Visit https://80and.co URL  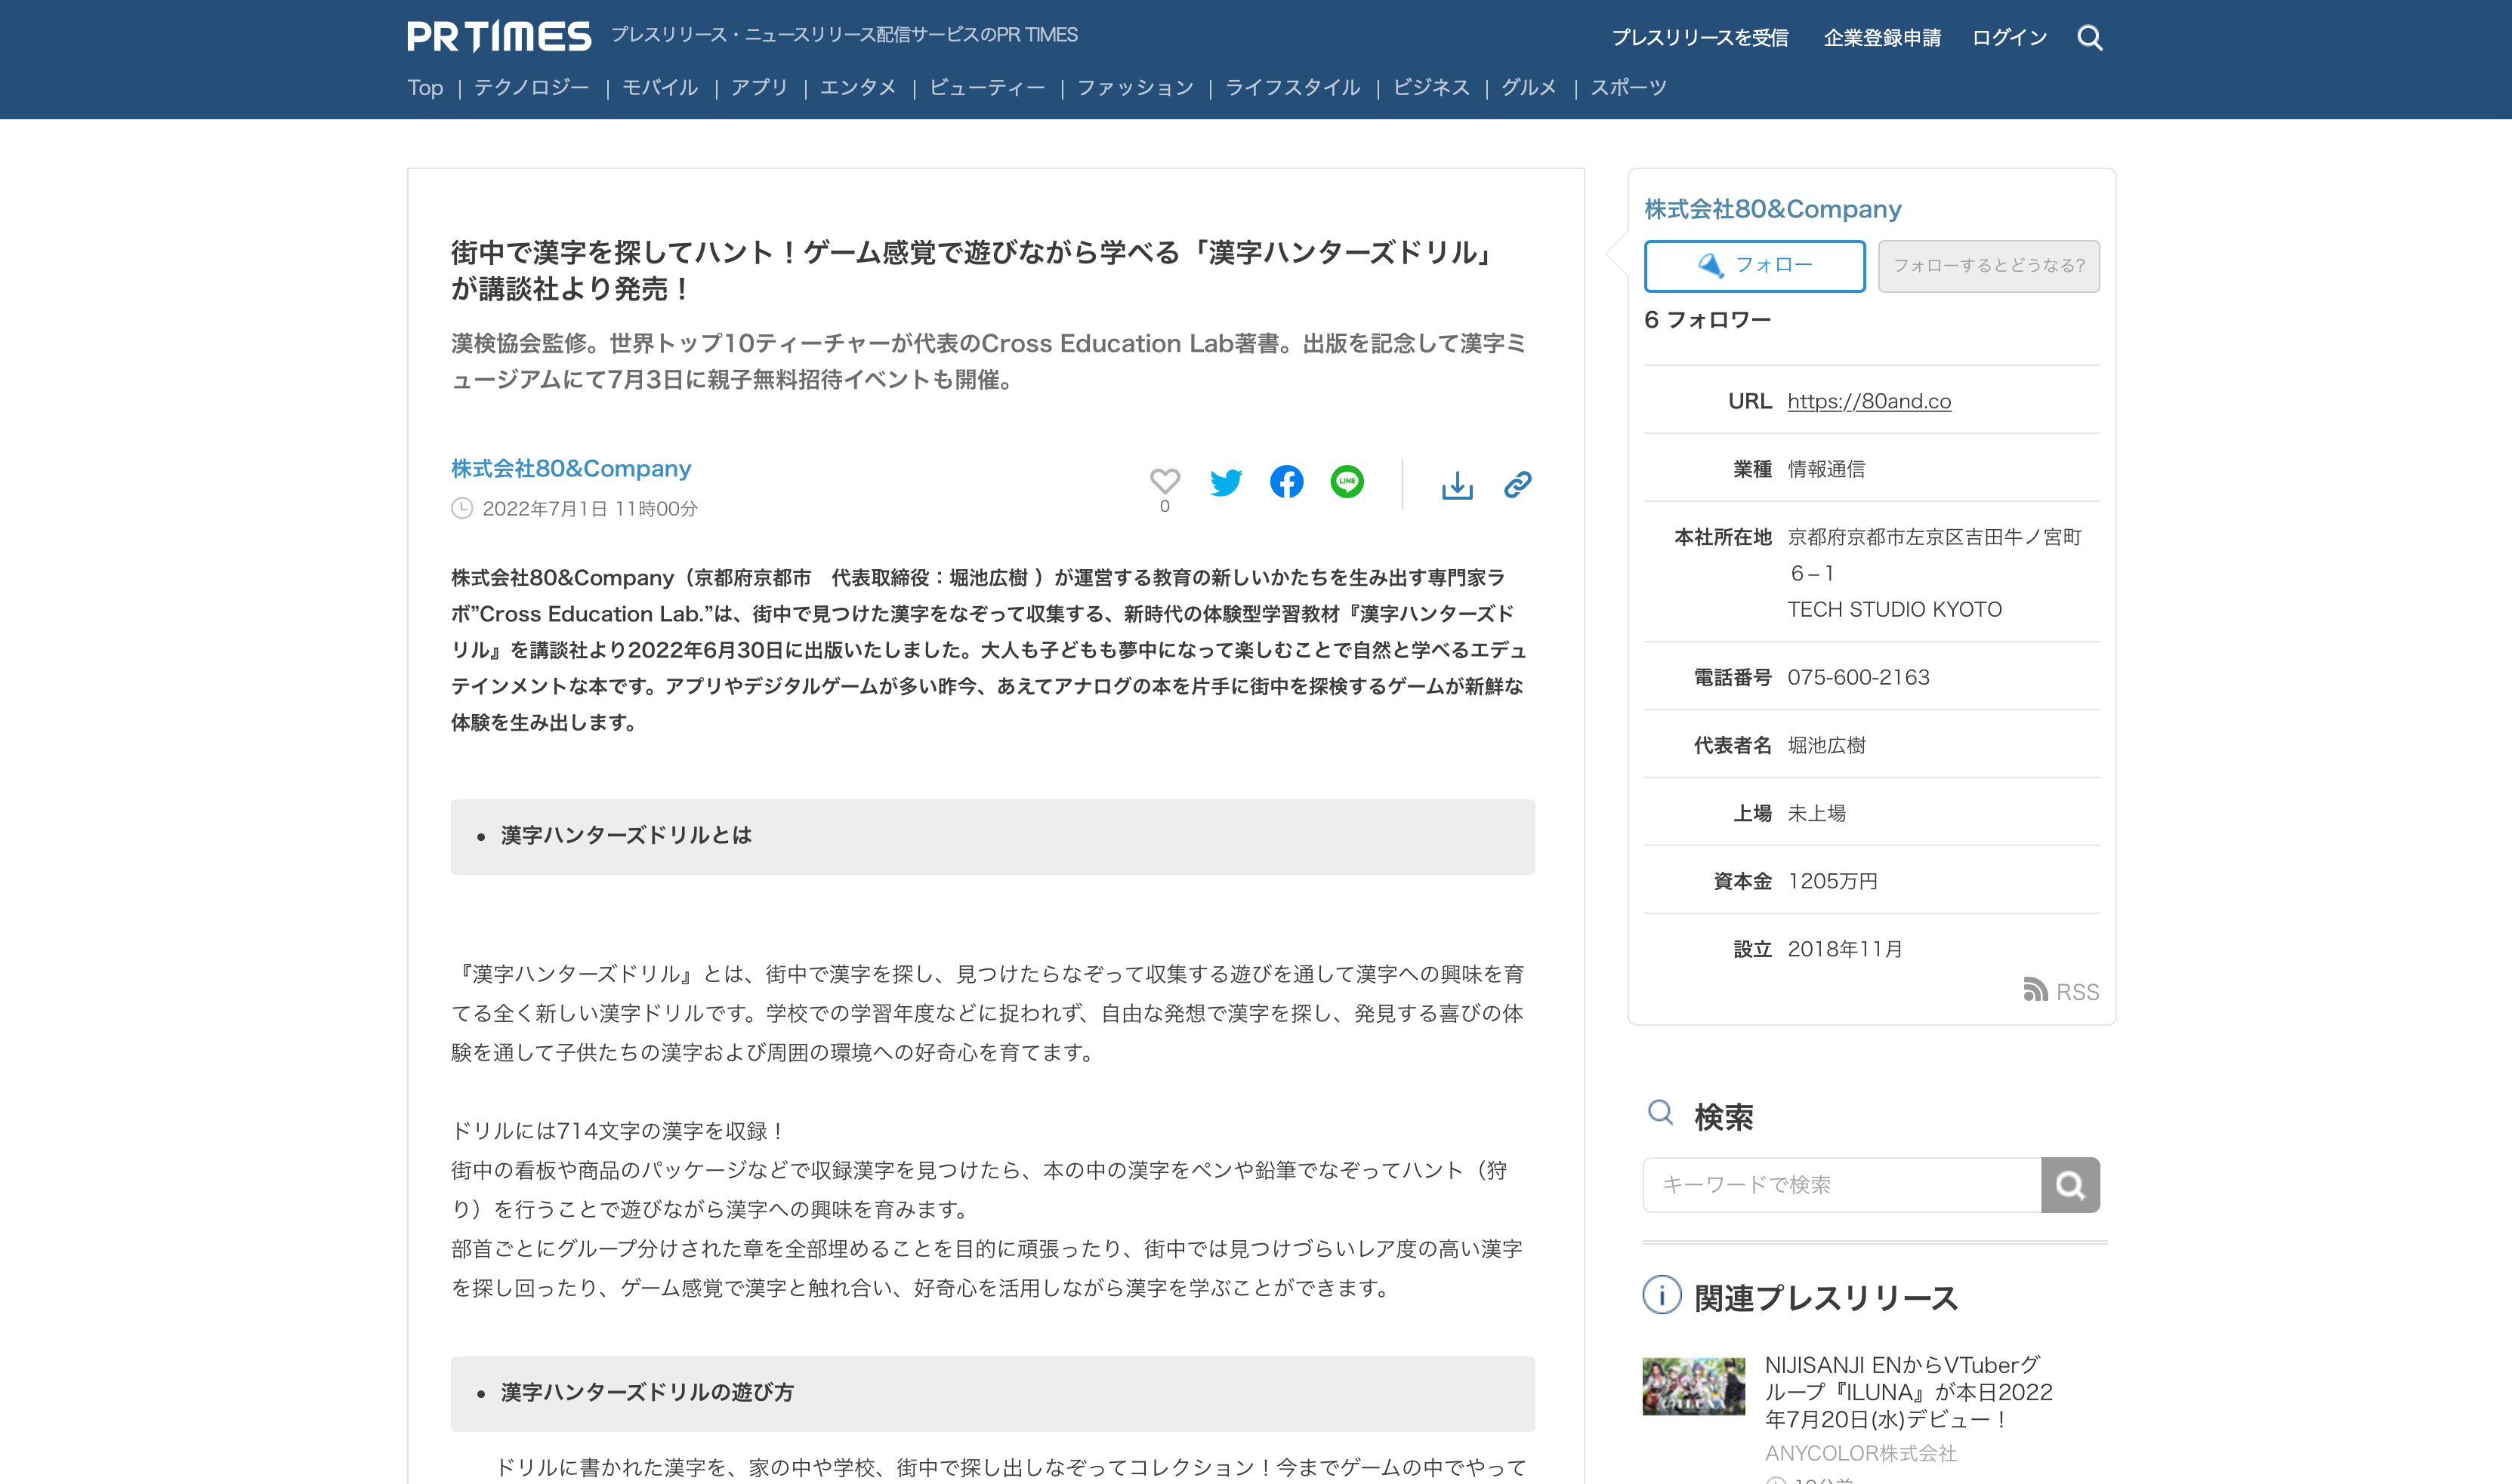pos(1869,401)
